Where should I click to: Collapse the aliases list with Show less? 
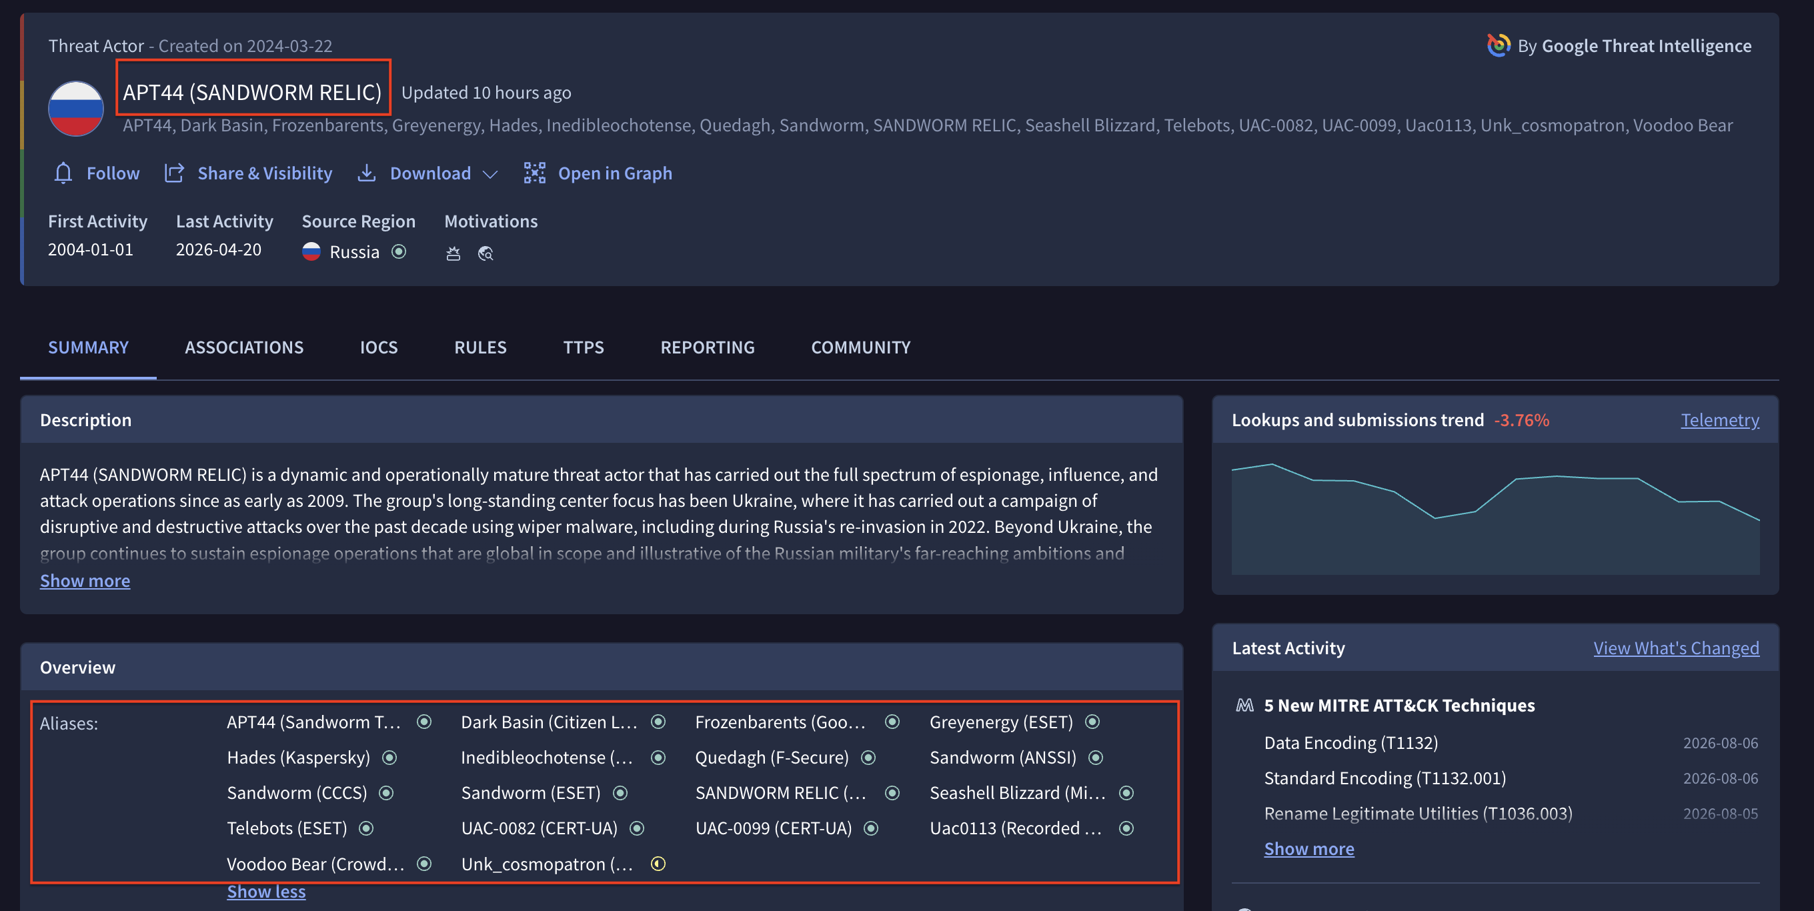[266, 891]
